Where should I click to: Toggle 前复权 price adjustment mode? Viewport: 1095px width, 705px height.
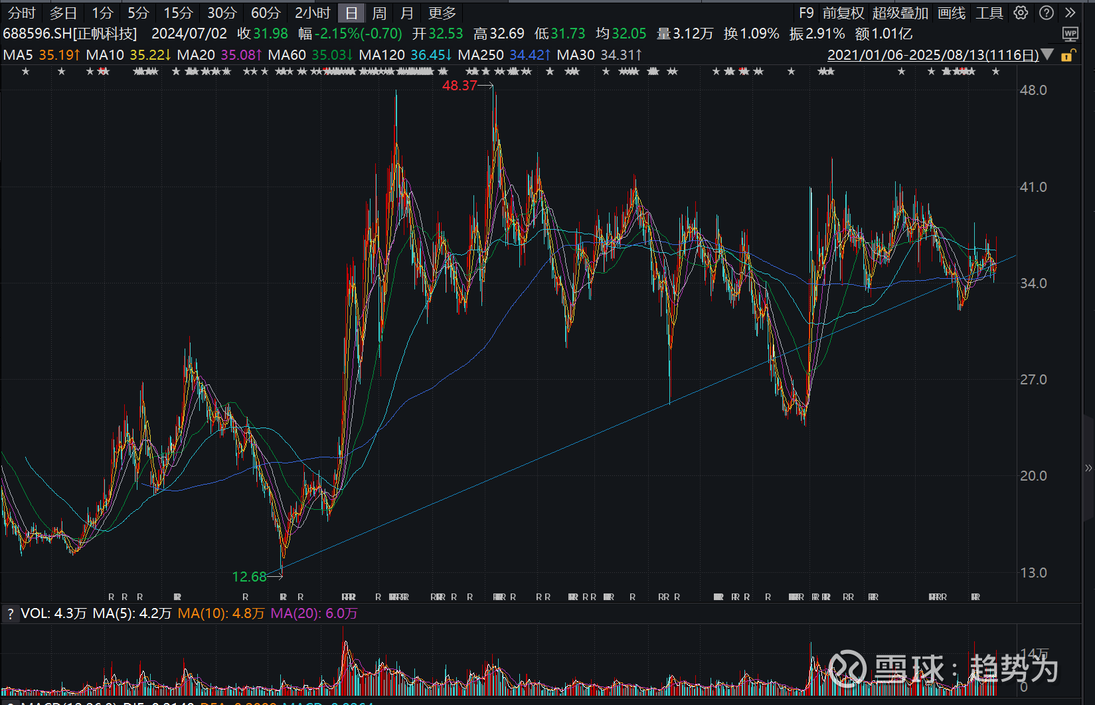pos(843,13)
